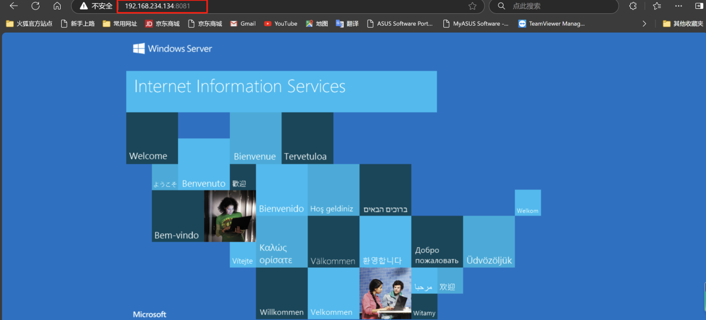Screen dimensions: 706x320
Task: Click the Microsoft logo text at bottom
Action: (150, 314)
